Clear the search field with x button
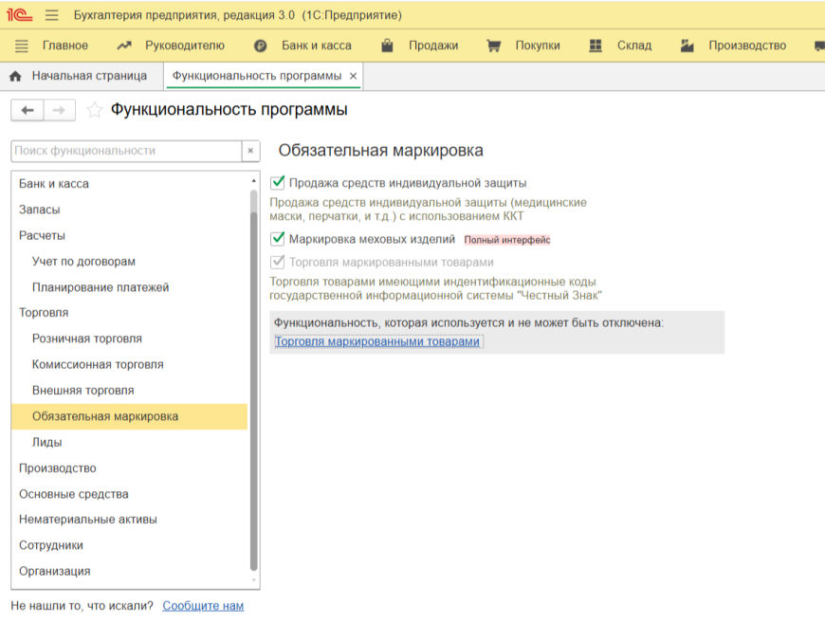 coord(251,151)
